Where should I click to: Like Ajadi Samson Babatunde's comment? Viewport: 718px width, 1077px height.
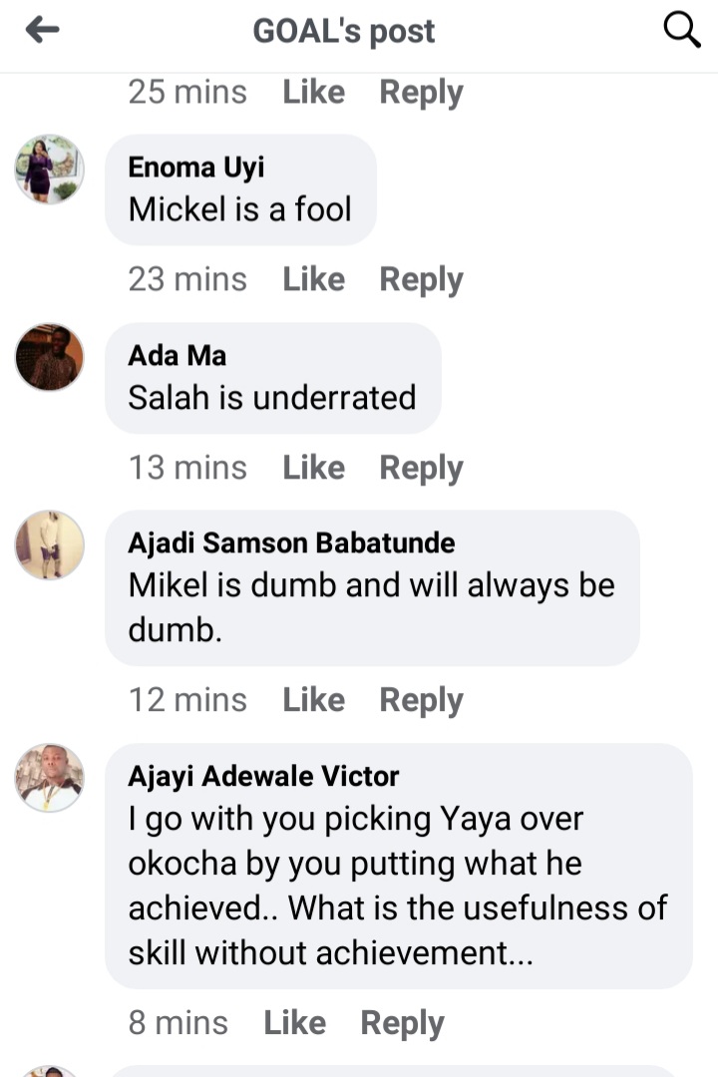313,700
